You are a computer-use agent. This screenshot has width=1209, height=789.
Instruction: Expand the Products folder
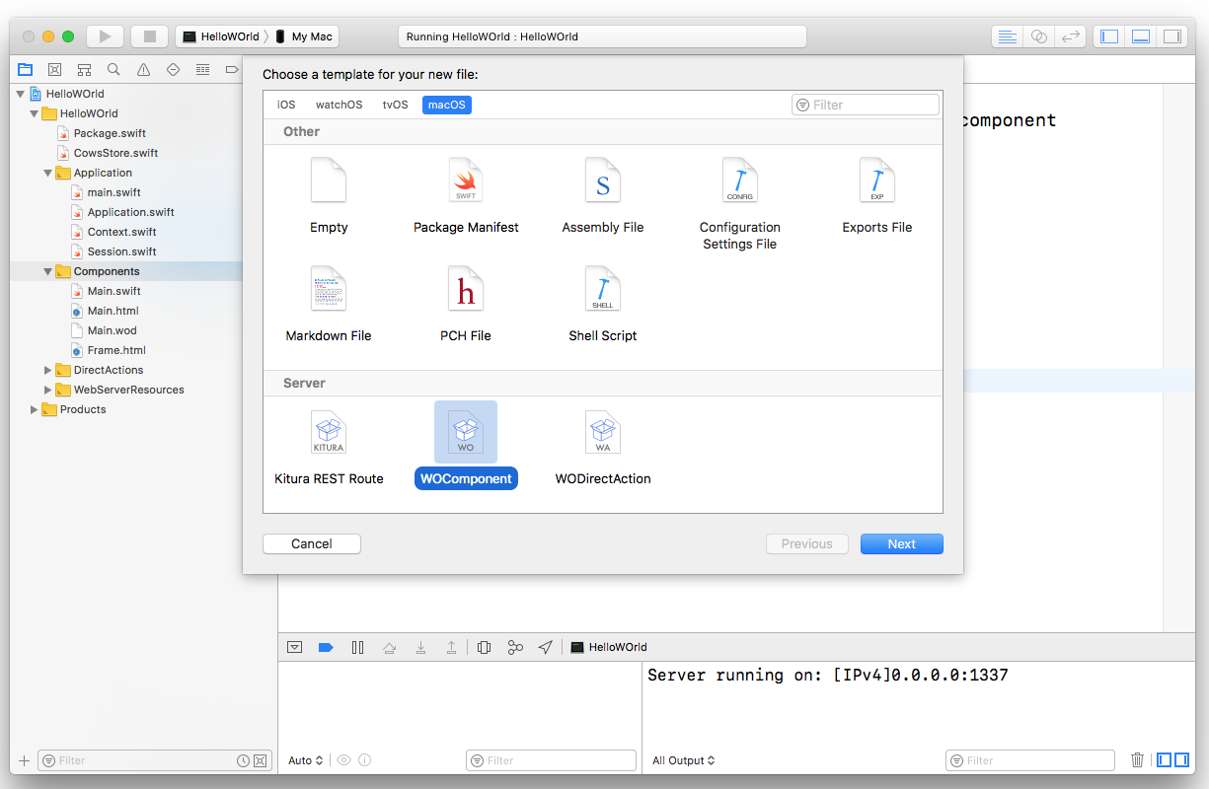click(x=35, y=409)
